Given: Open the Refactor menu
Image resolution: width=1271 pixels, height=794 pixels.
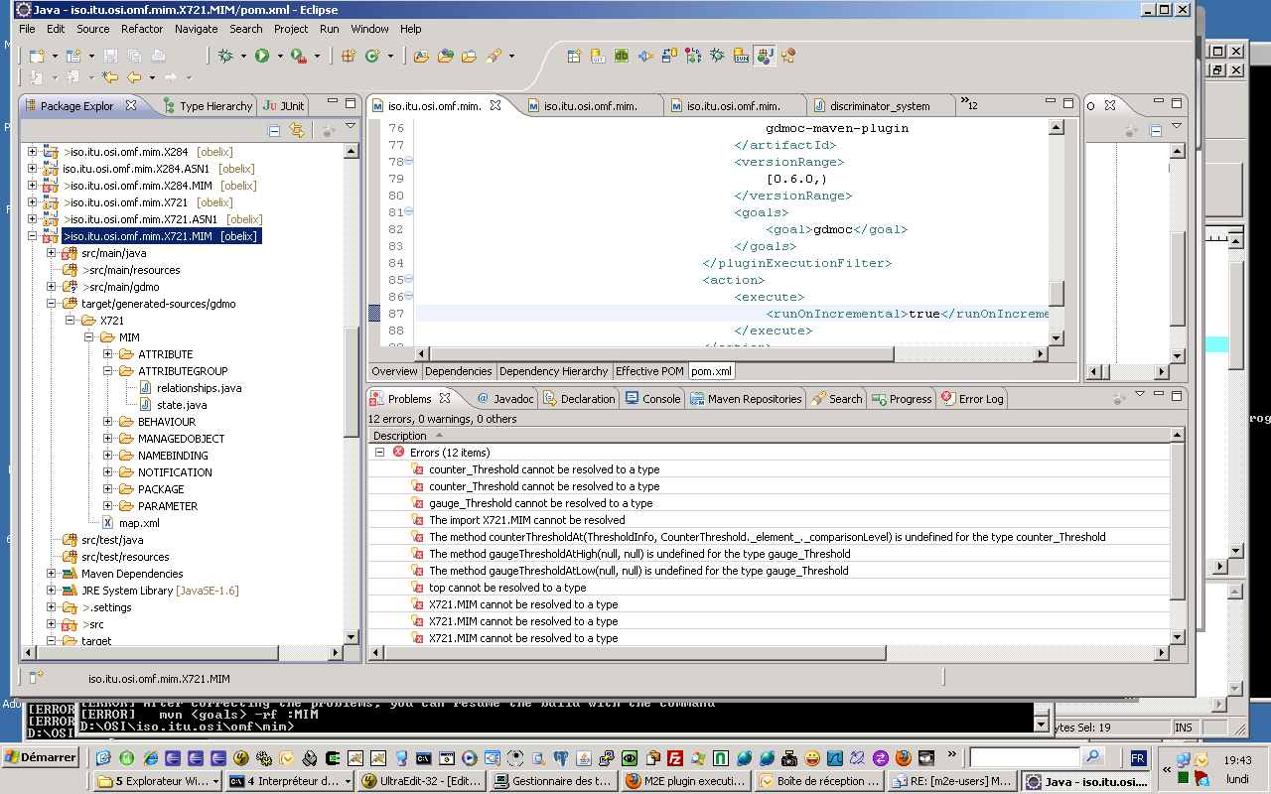Looking at the screenshot, I should tap(142, 29).
